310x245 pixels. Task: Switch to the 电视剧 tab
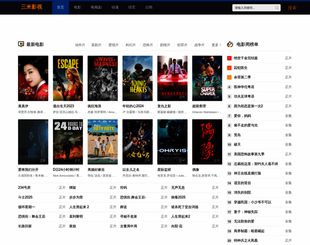pos(96,7)
